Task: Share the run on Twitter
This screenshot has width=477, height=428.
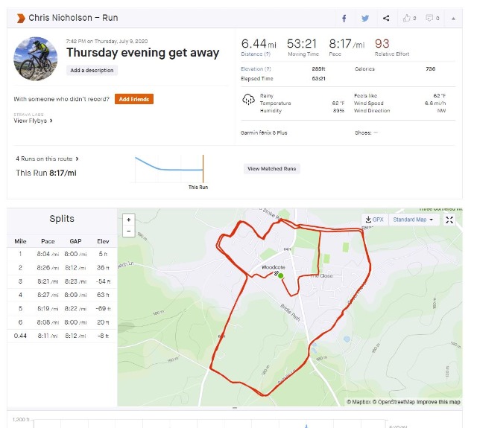Action: 365,19
